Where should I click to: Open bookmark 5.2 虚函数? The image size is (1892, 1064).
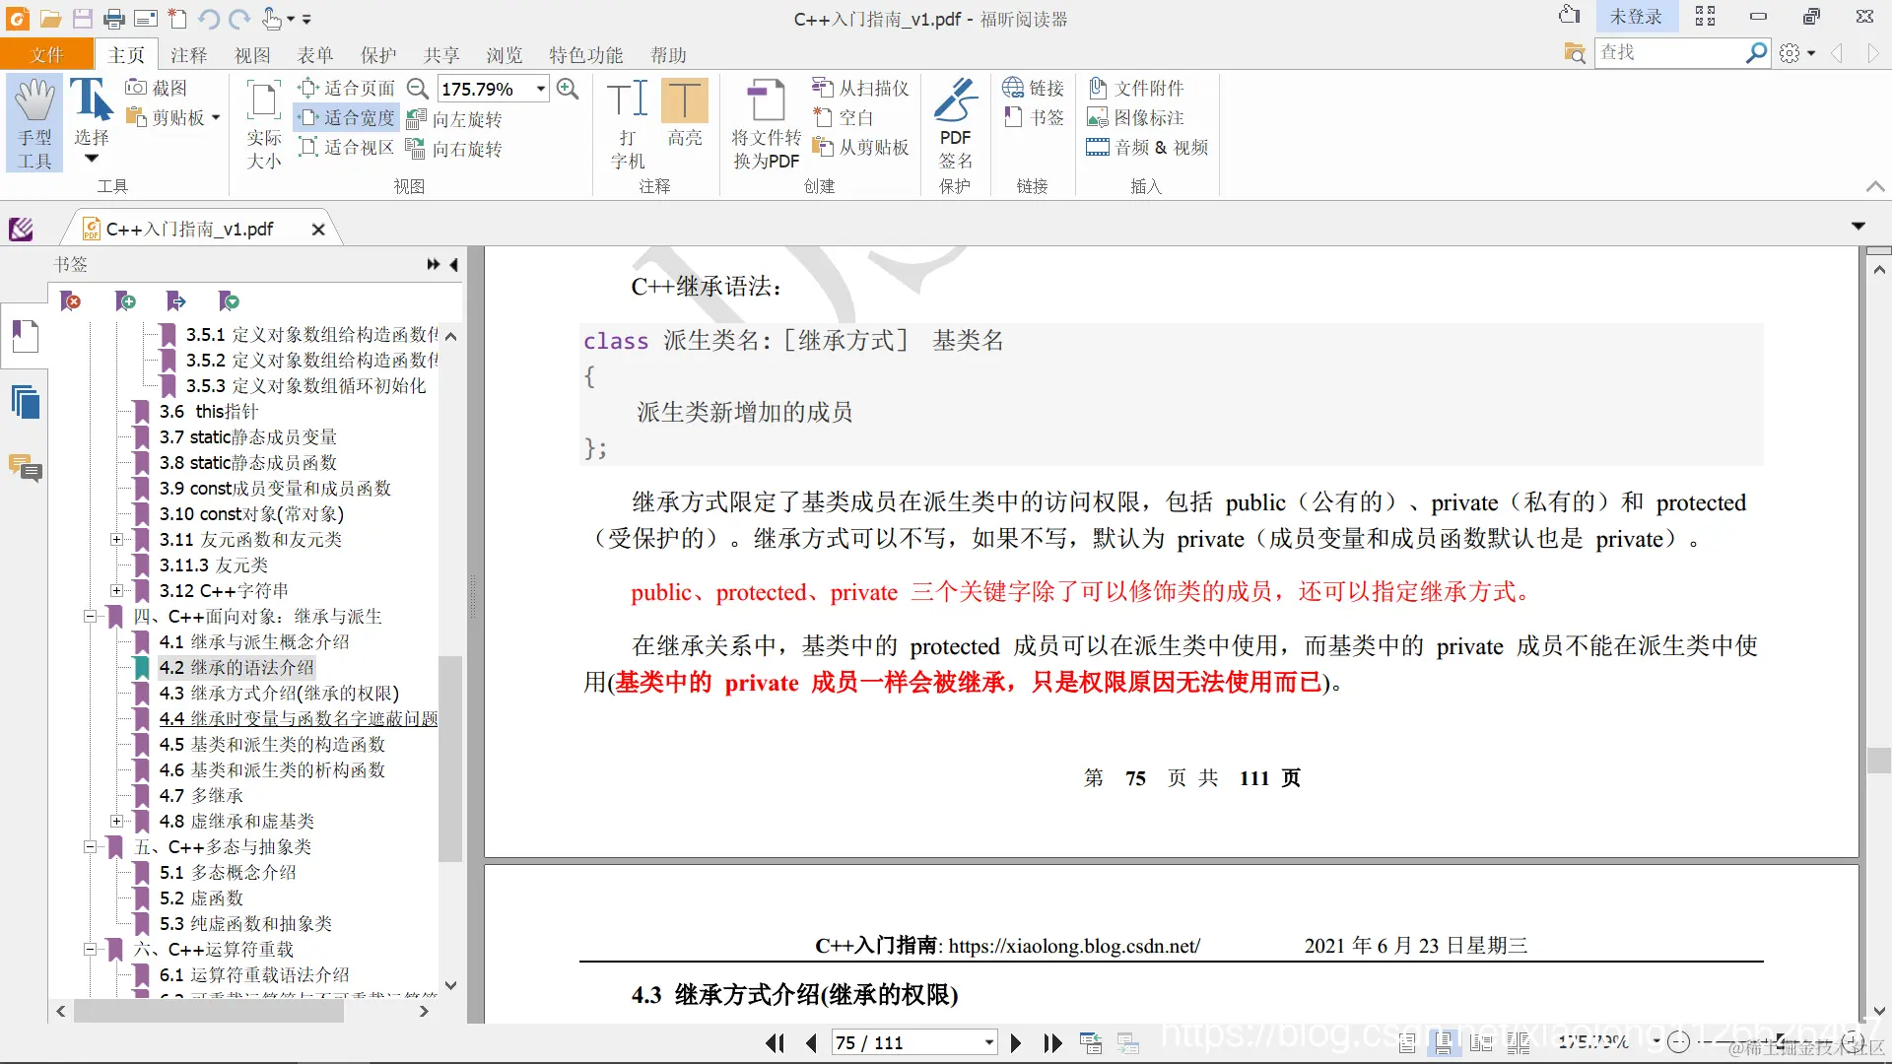201,898
